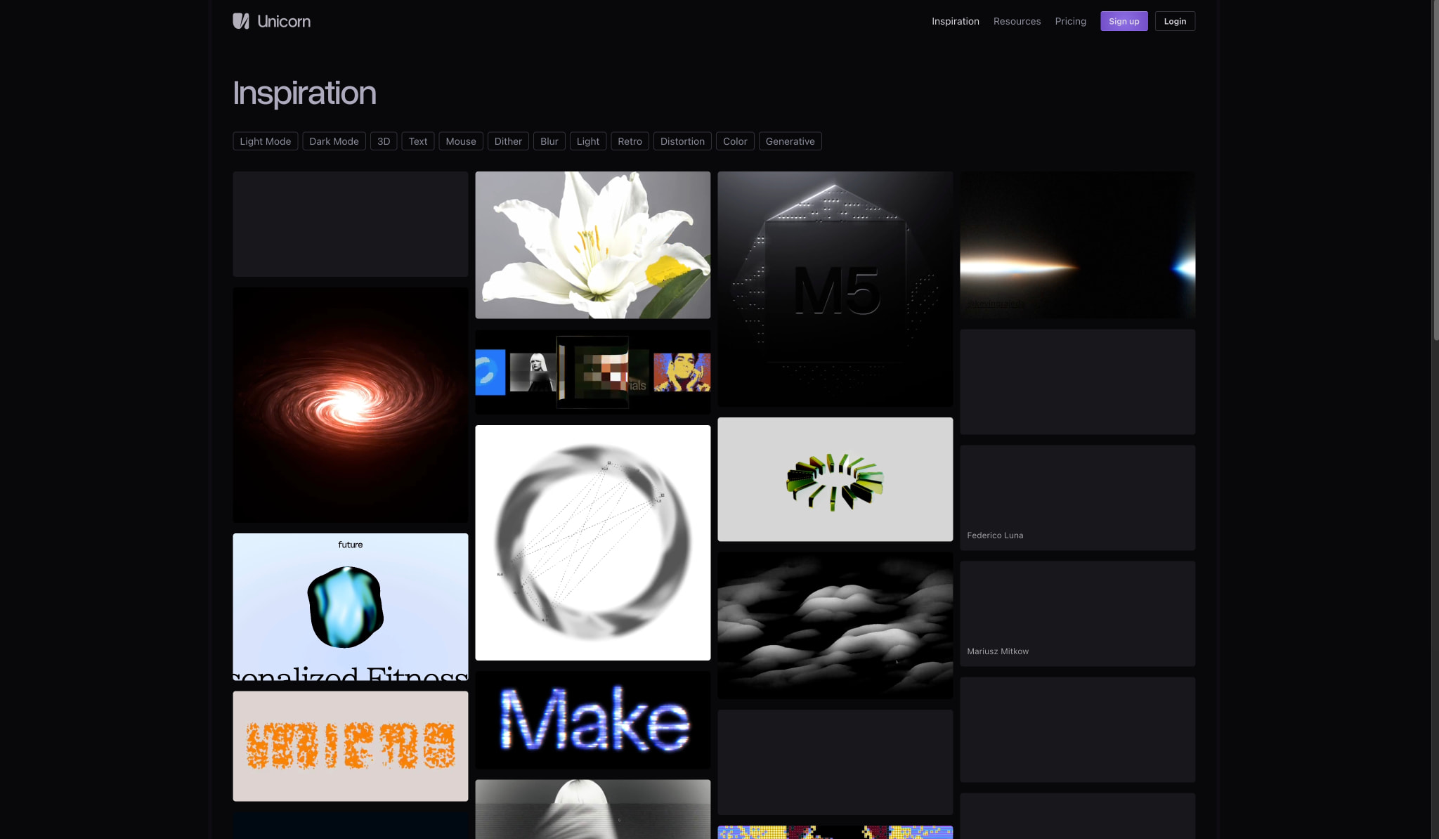Image resolution: width=1439 pixels, height=839 pixels.
Task: Open the blue Make text thumbnail
Action: (x=592, y=720)
